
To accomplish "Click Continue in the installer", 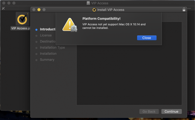I will 171,111.
